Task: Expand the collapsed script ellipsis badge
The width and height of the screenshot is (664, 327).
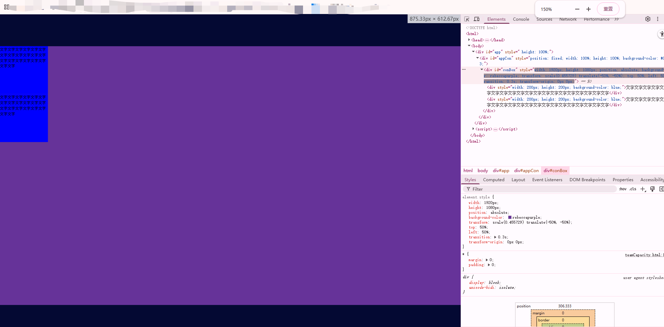Action: point(495,129)
